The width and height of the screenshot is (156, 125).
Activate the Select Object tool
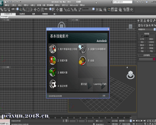pos(20,10)
